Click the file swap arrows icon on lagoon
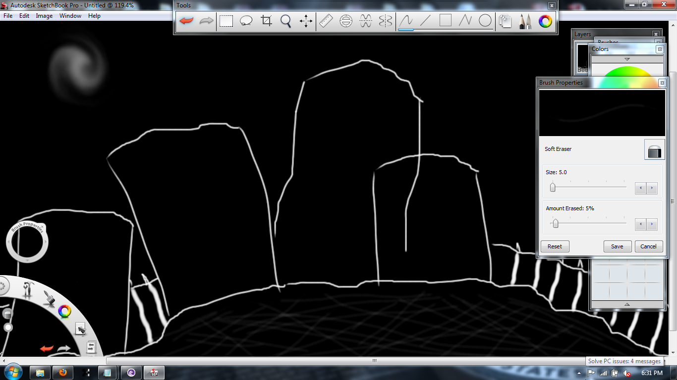The image size is (677, 380). coord(91,347)
